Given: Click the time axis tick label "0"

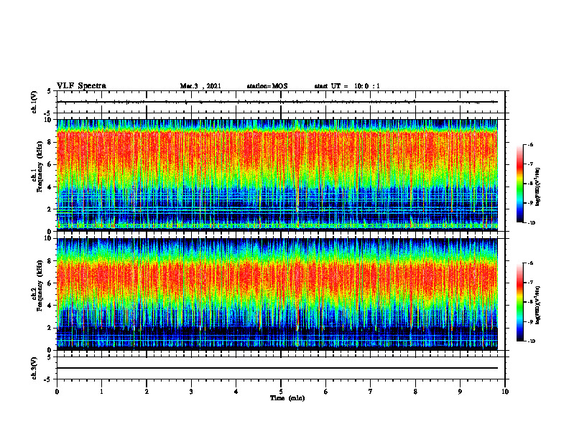Looking at the screenshot, I should [57, 392].
